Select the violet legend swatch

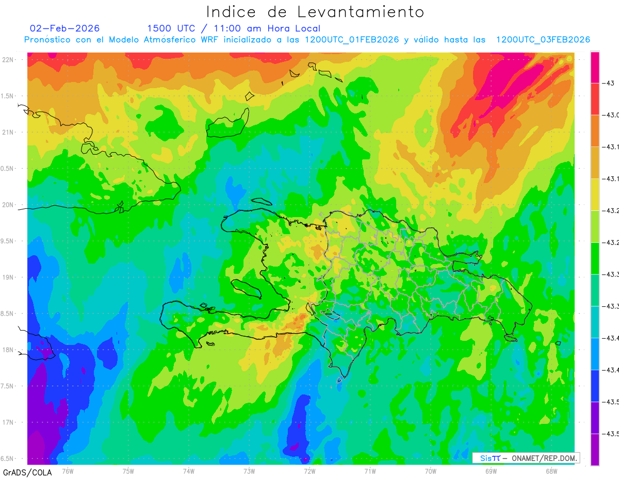595,418
